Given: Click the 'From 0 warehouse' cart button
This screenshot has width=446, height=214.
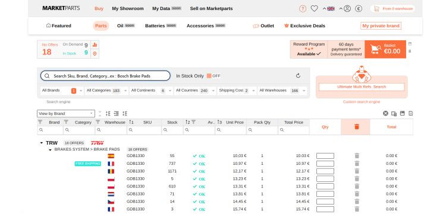Looking at the screenshot, I should point(393,9).
